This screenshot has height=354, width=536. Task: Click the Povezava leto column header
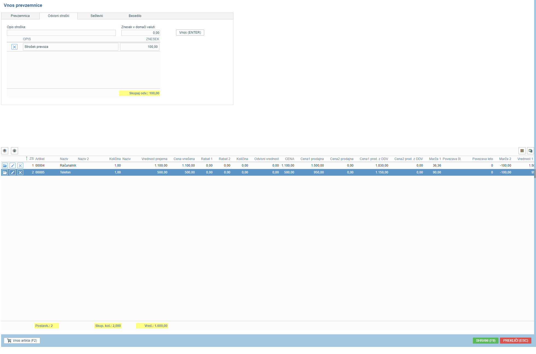[x=483, y=159]
